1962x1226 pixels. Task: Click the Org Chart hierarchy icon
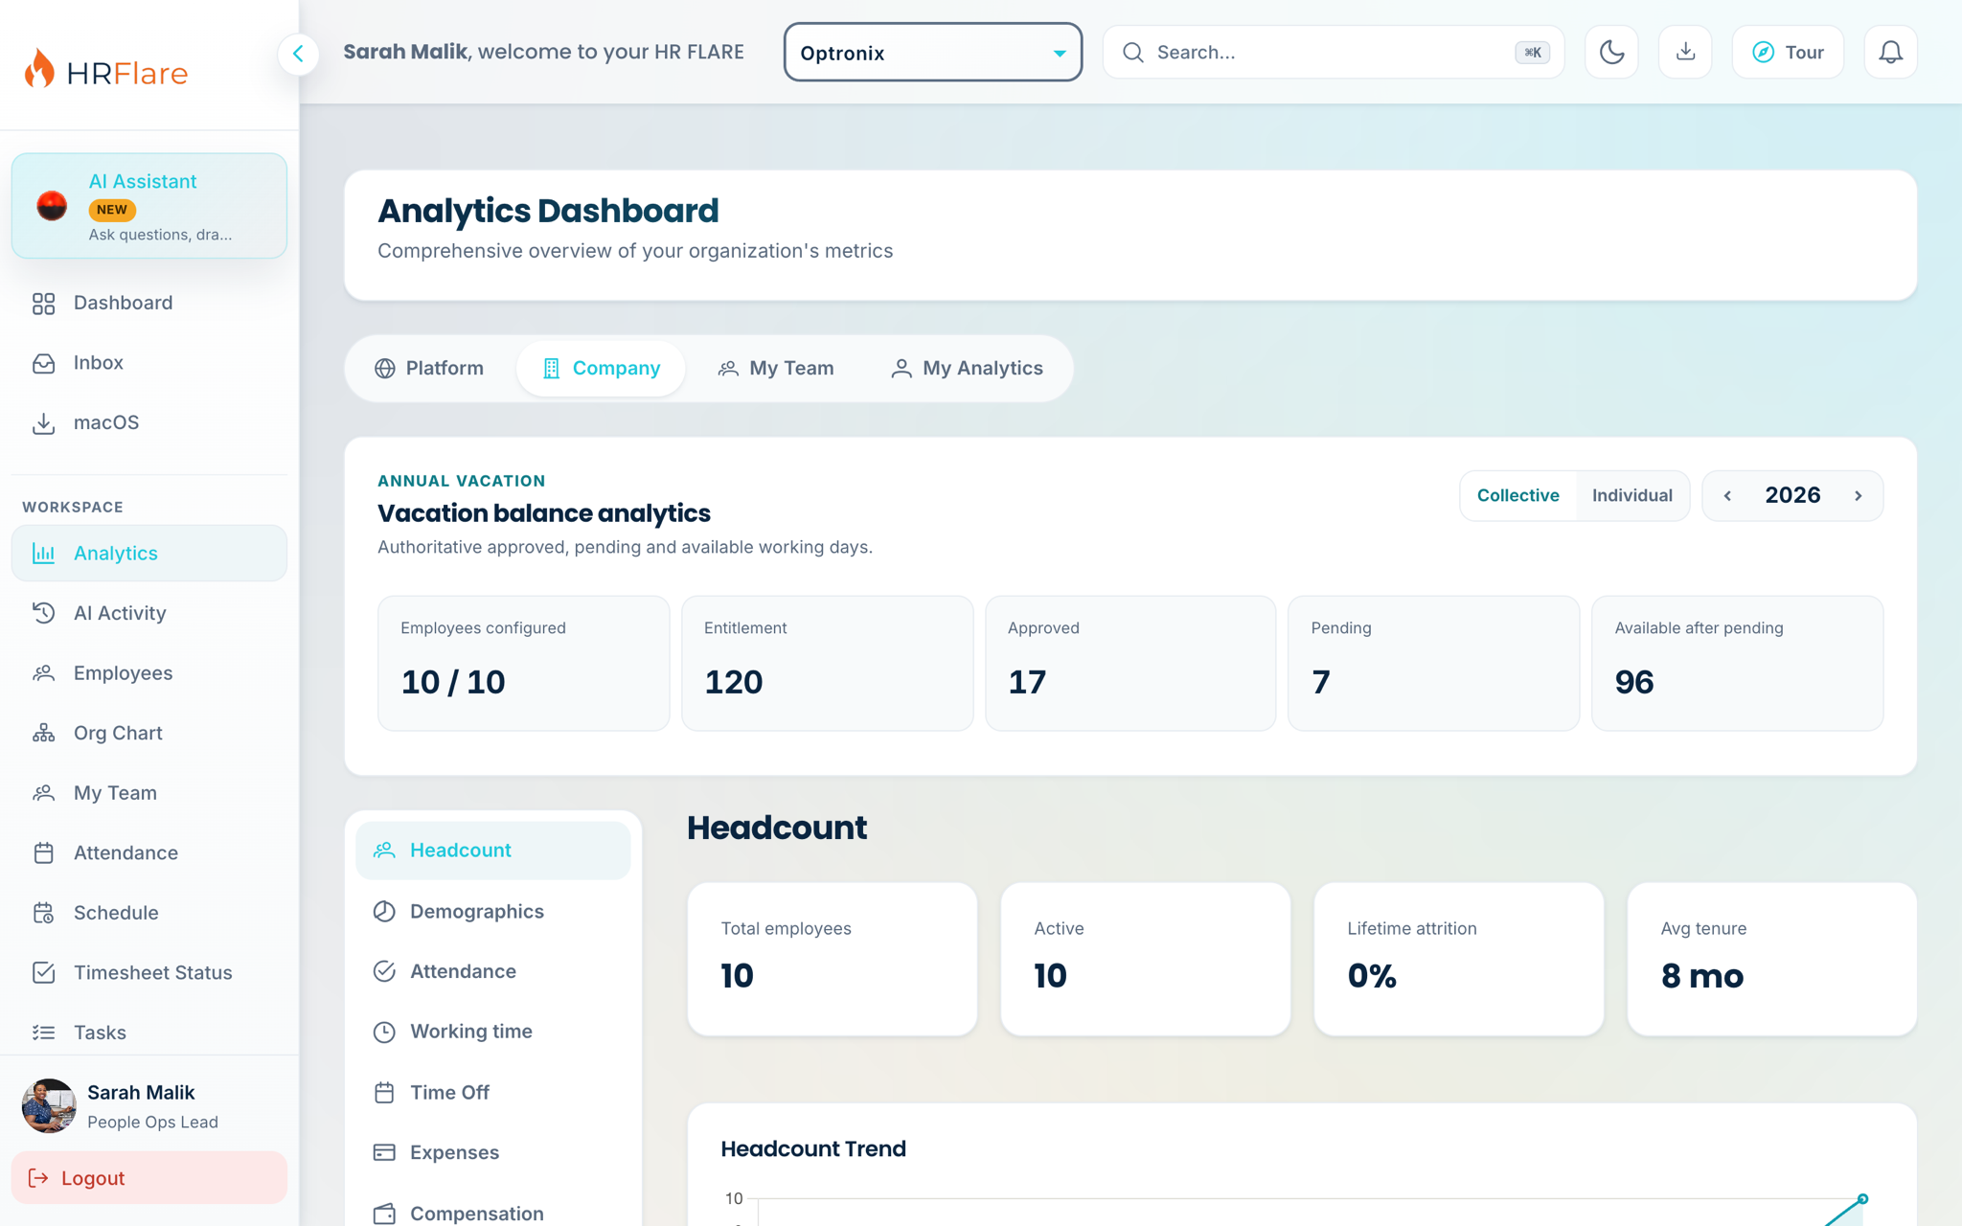point(43,733)
